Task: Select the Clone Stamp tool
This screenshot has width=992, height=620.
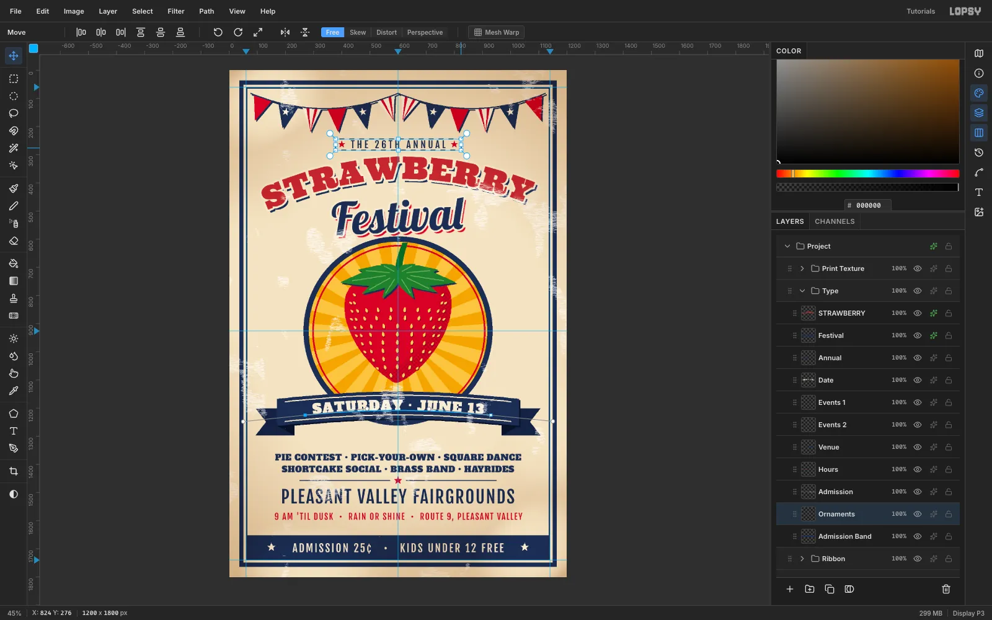Action: (14, 298)
